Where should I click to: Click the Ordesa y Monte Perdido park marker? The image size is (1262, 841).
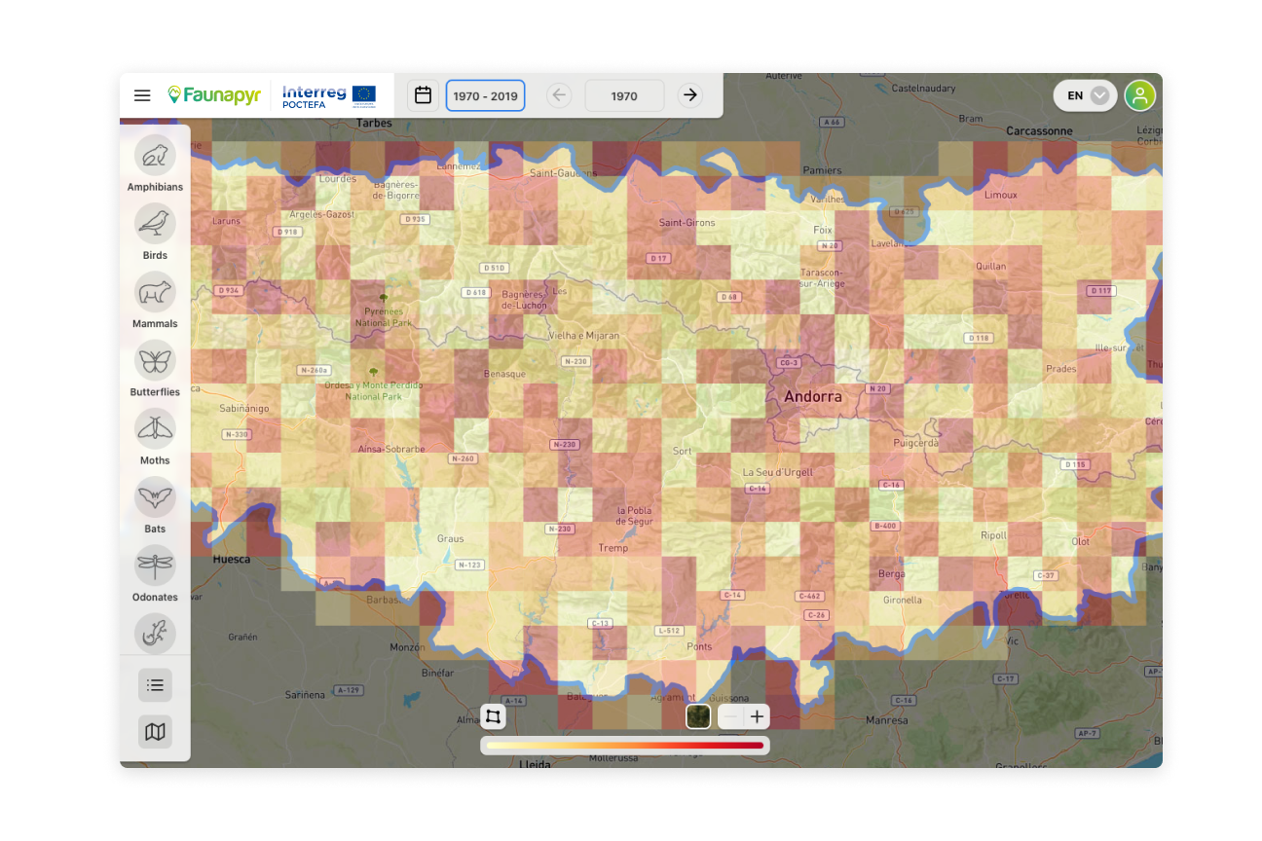372,372
